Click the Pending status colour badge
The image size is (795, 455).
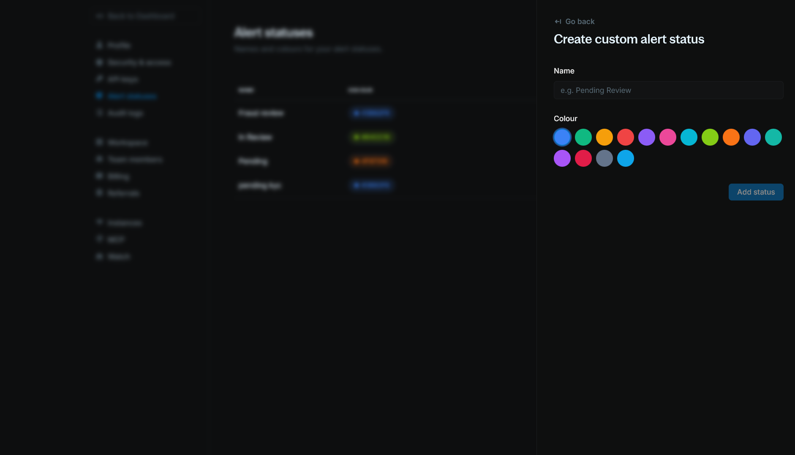point(371,161)
